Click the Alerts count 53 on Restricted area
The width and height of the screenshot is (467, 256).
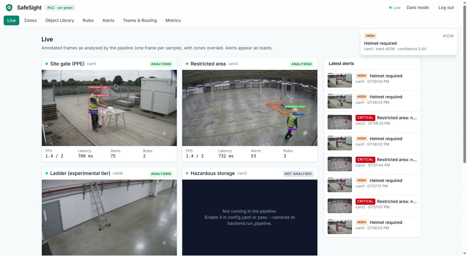coord(253,156)
